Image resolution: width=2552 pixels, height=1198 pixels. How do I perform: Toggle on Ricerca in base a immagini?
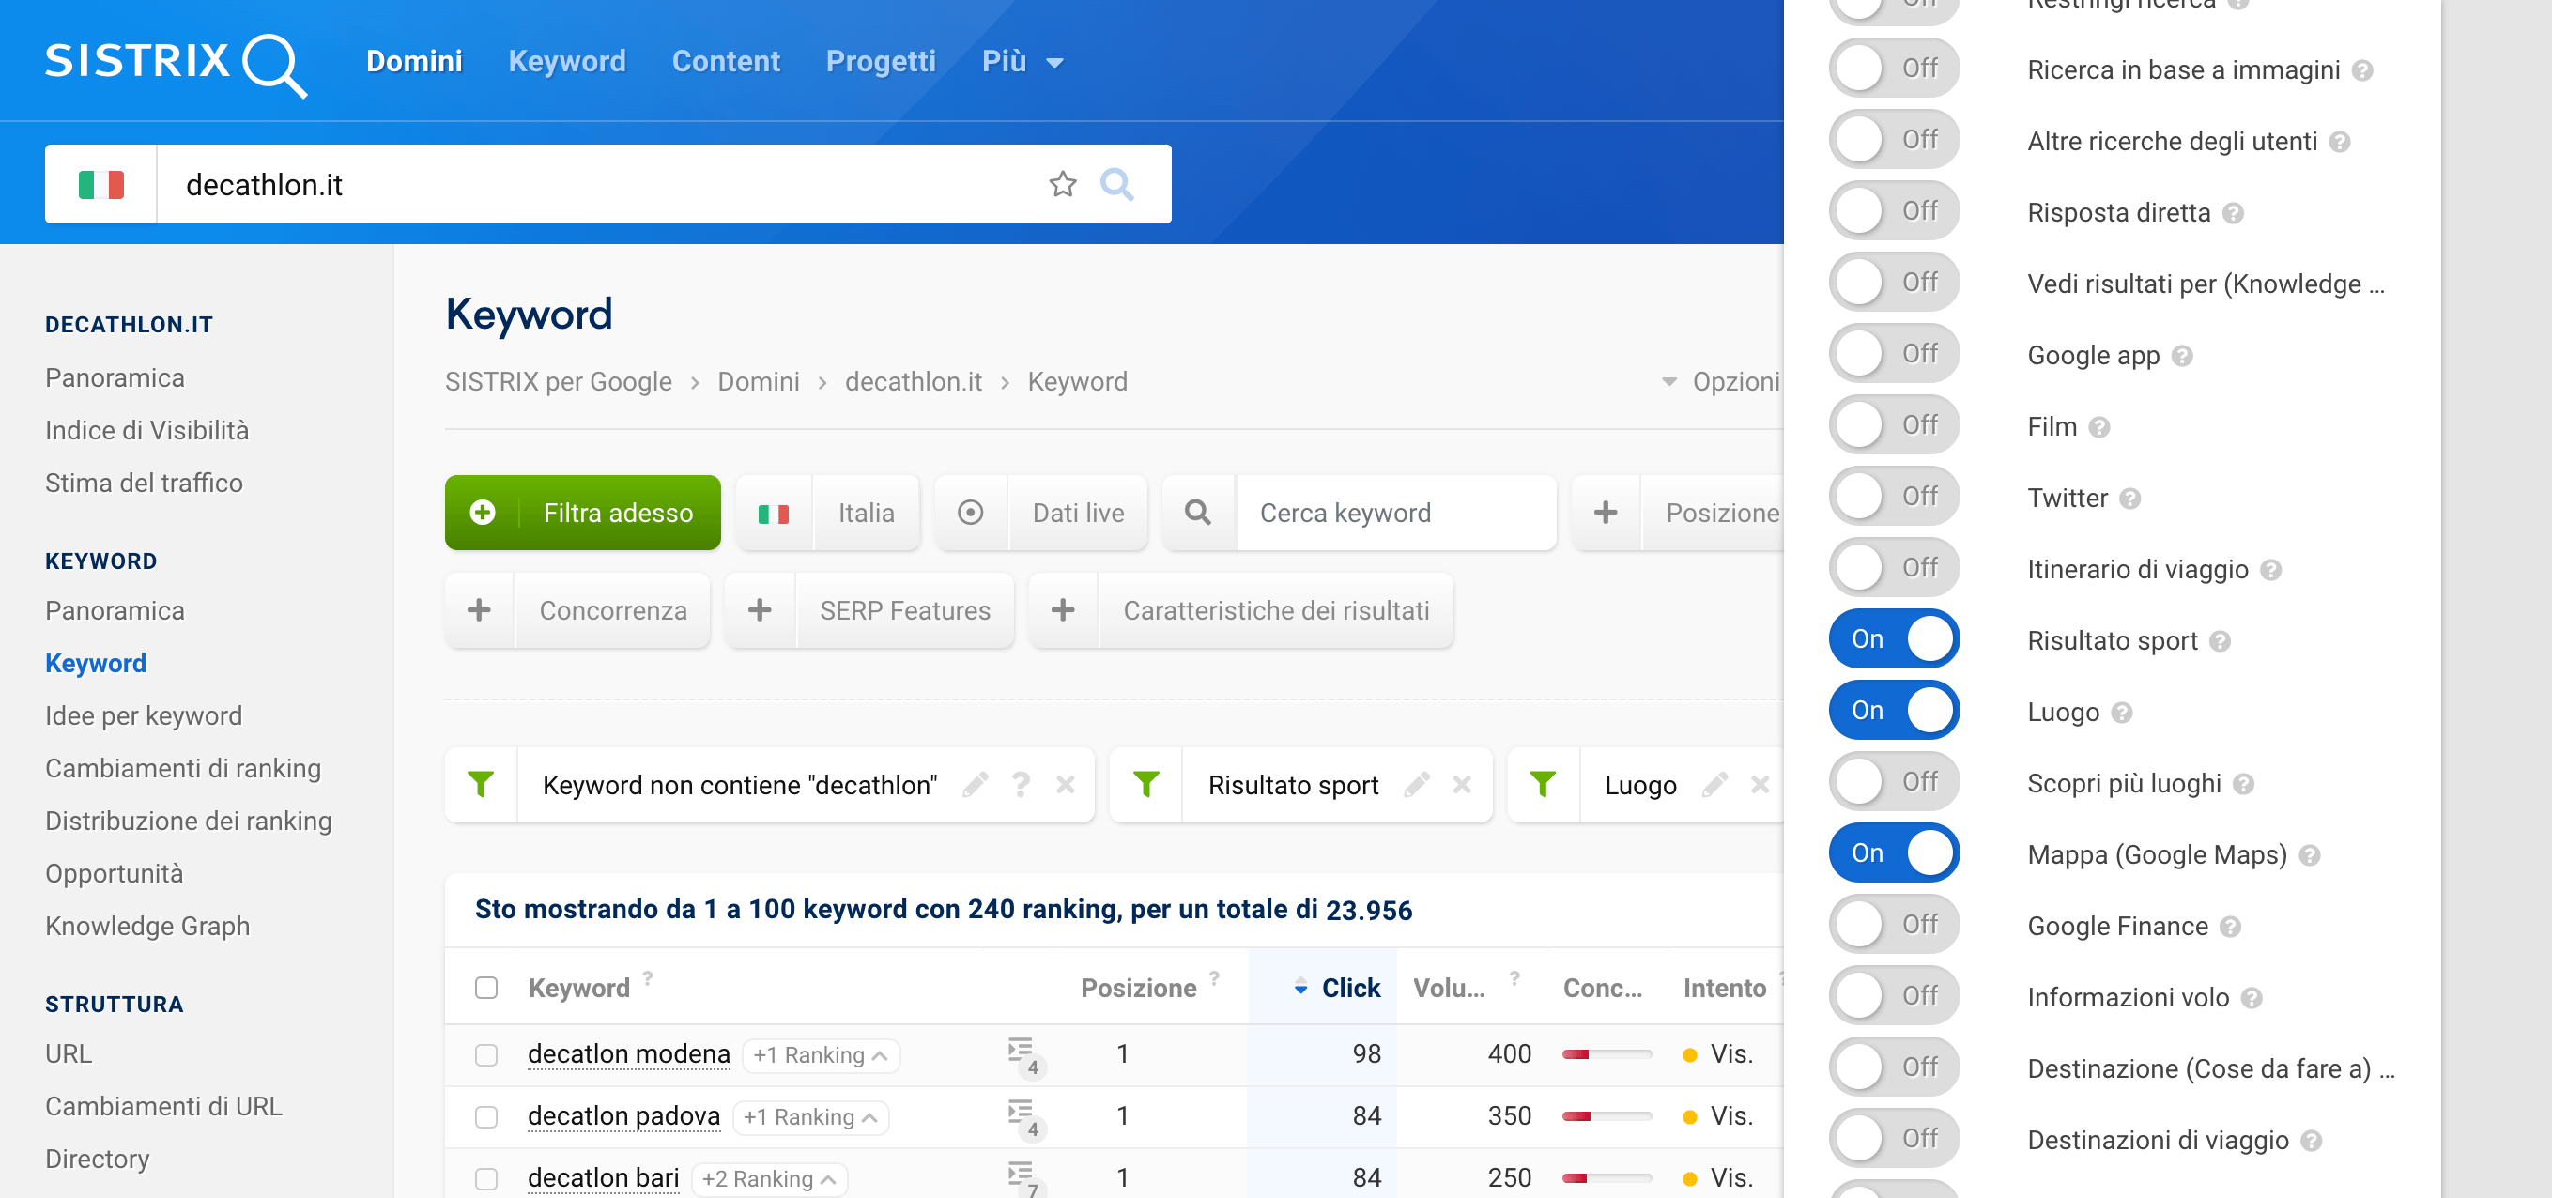pos(1893,69)
